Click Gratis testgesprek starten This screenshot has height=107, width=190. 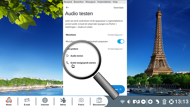pos(83,63)
